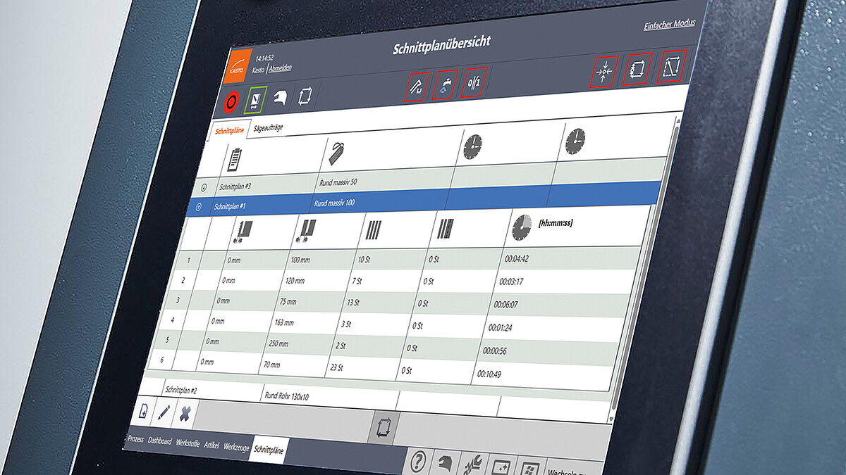Collapse the Schnittplan #1 row
The width and height of the screenshot is (846, 475).
pos(198,207)
